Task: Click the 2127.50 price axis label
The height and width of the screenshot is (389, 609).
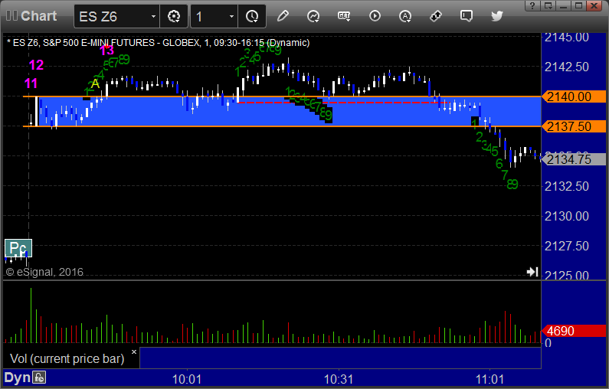Action: (x=567, y=246)
